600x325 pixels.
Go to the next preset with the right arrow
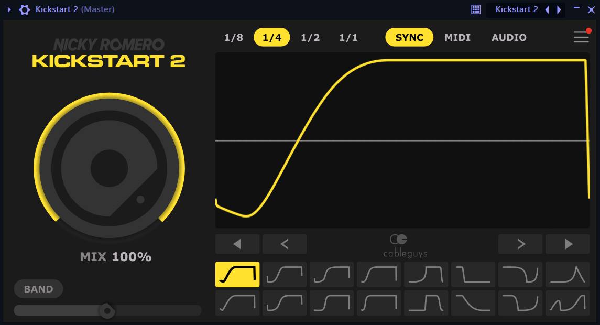559,9
